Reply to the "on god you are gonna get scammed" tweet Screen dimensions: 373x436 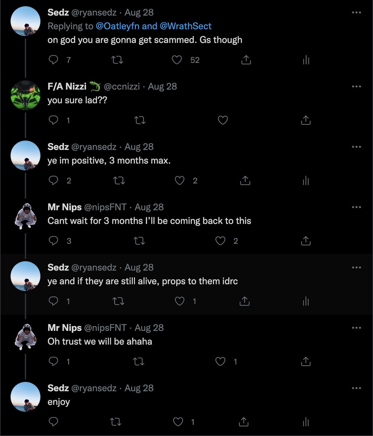(54, 60)
